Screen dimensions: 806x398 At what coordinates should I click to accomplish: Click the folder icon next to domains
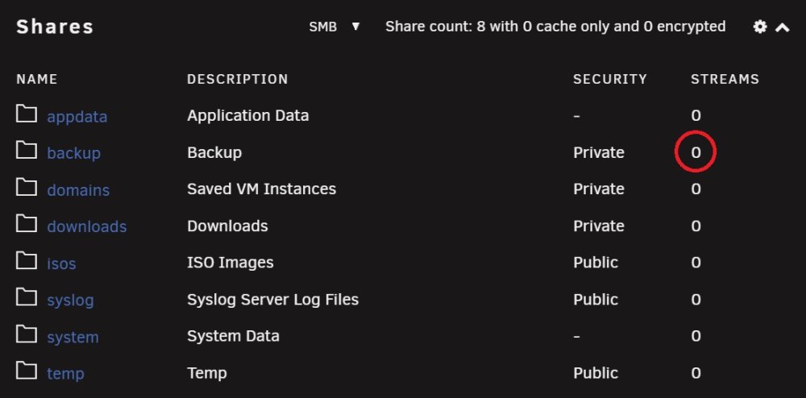click(27, 188)
